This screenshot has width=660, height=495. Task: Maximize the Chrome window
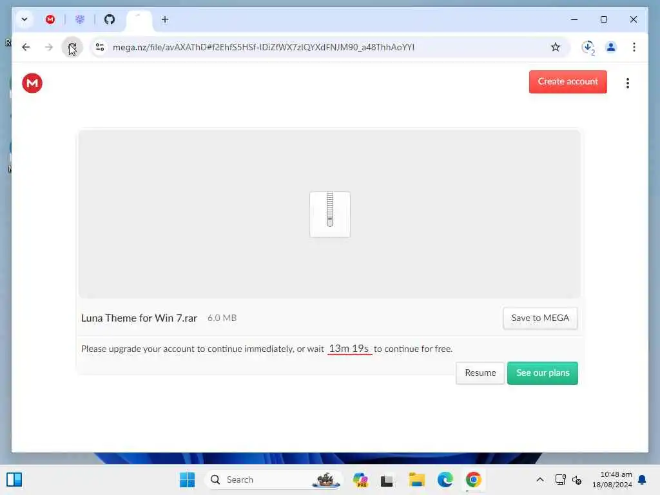[x=604, y=19]
